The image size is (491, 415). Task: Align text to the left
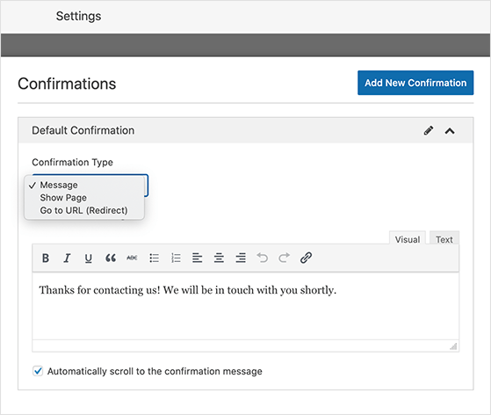(197, 258)
